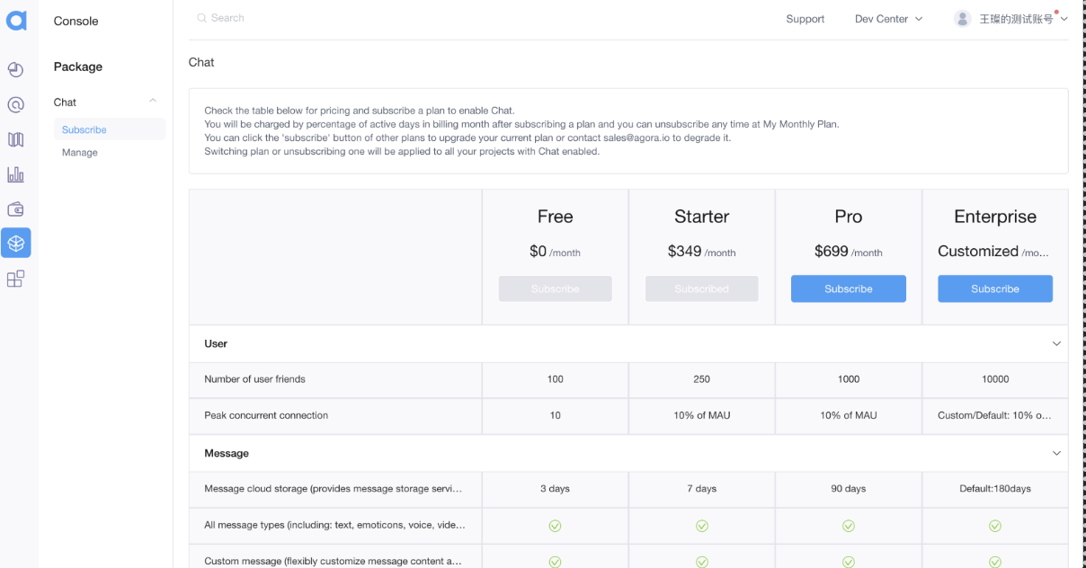Click the user avatar icon
Viewport: 1086px width, 568px height.
click(963, 19)
